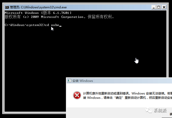Click the cmd.exe icon in title bar

[x=7, y=7]
